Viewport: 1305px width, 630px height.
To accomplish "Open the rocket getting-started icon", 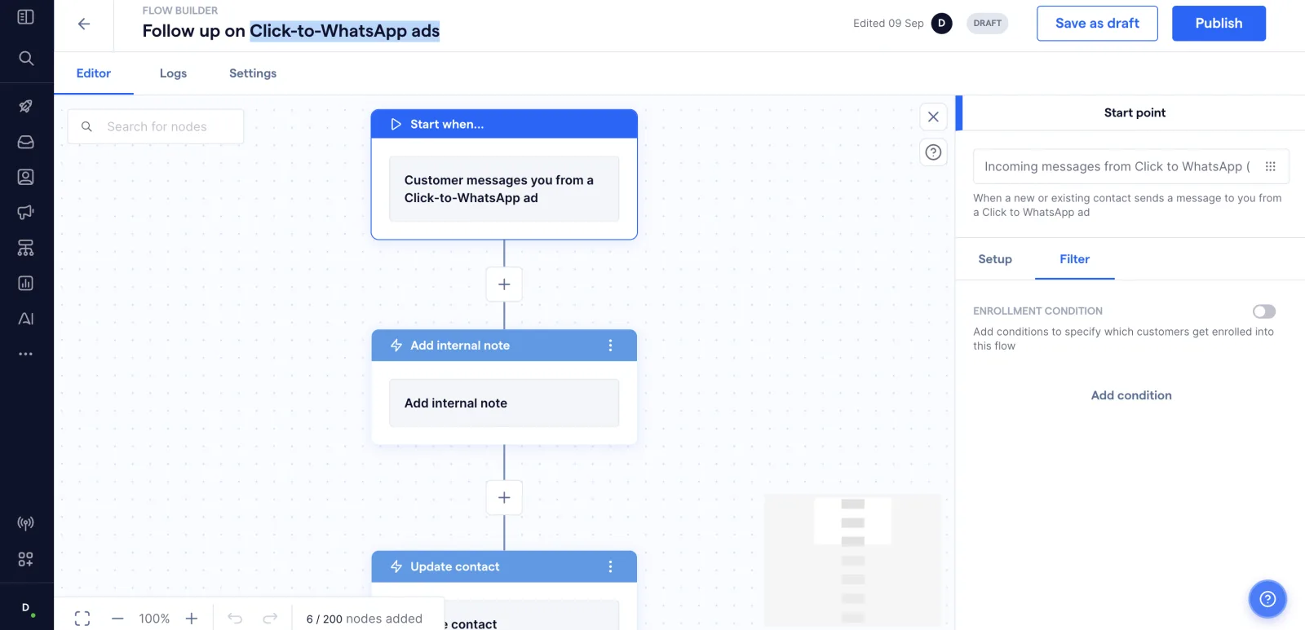I will tap(26, 106).
